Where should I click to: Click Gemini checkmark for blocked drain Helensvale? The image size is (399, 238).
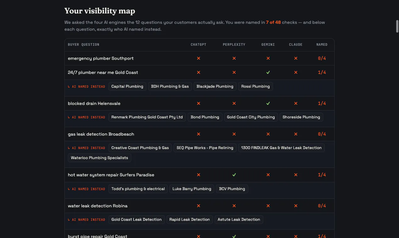tap(268, 103)
